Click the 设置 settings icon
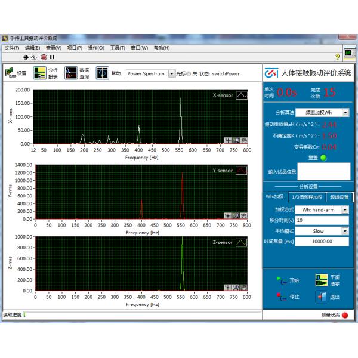 (10, 73)
